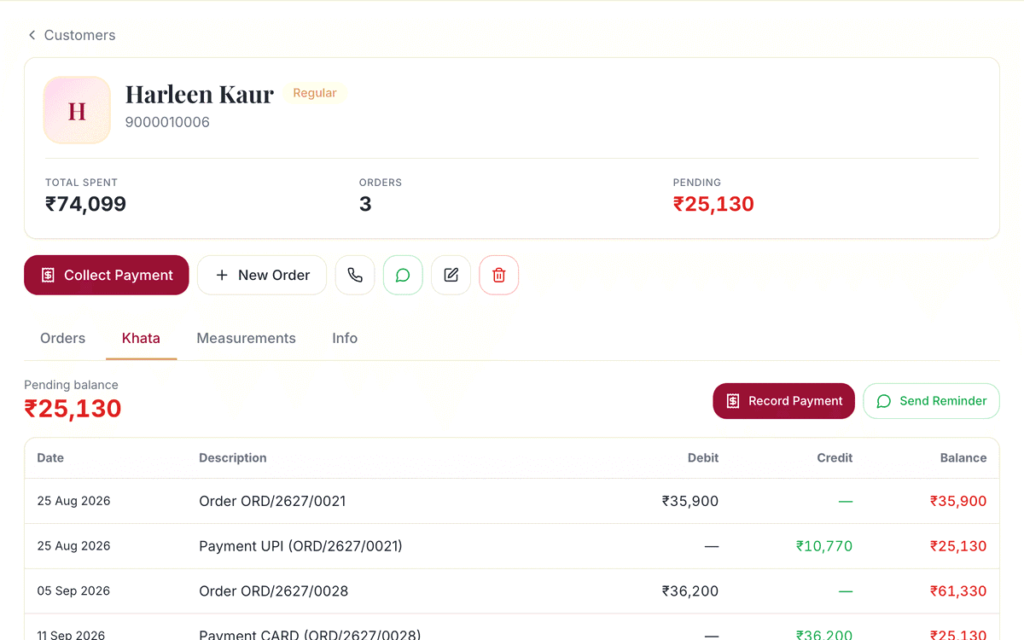
Task: Open WhatsApp chat icon button
Action: [403, 276]
